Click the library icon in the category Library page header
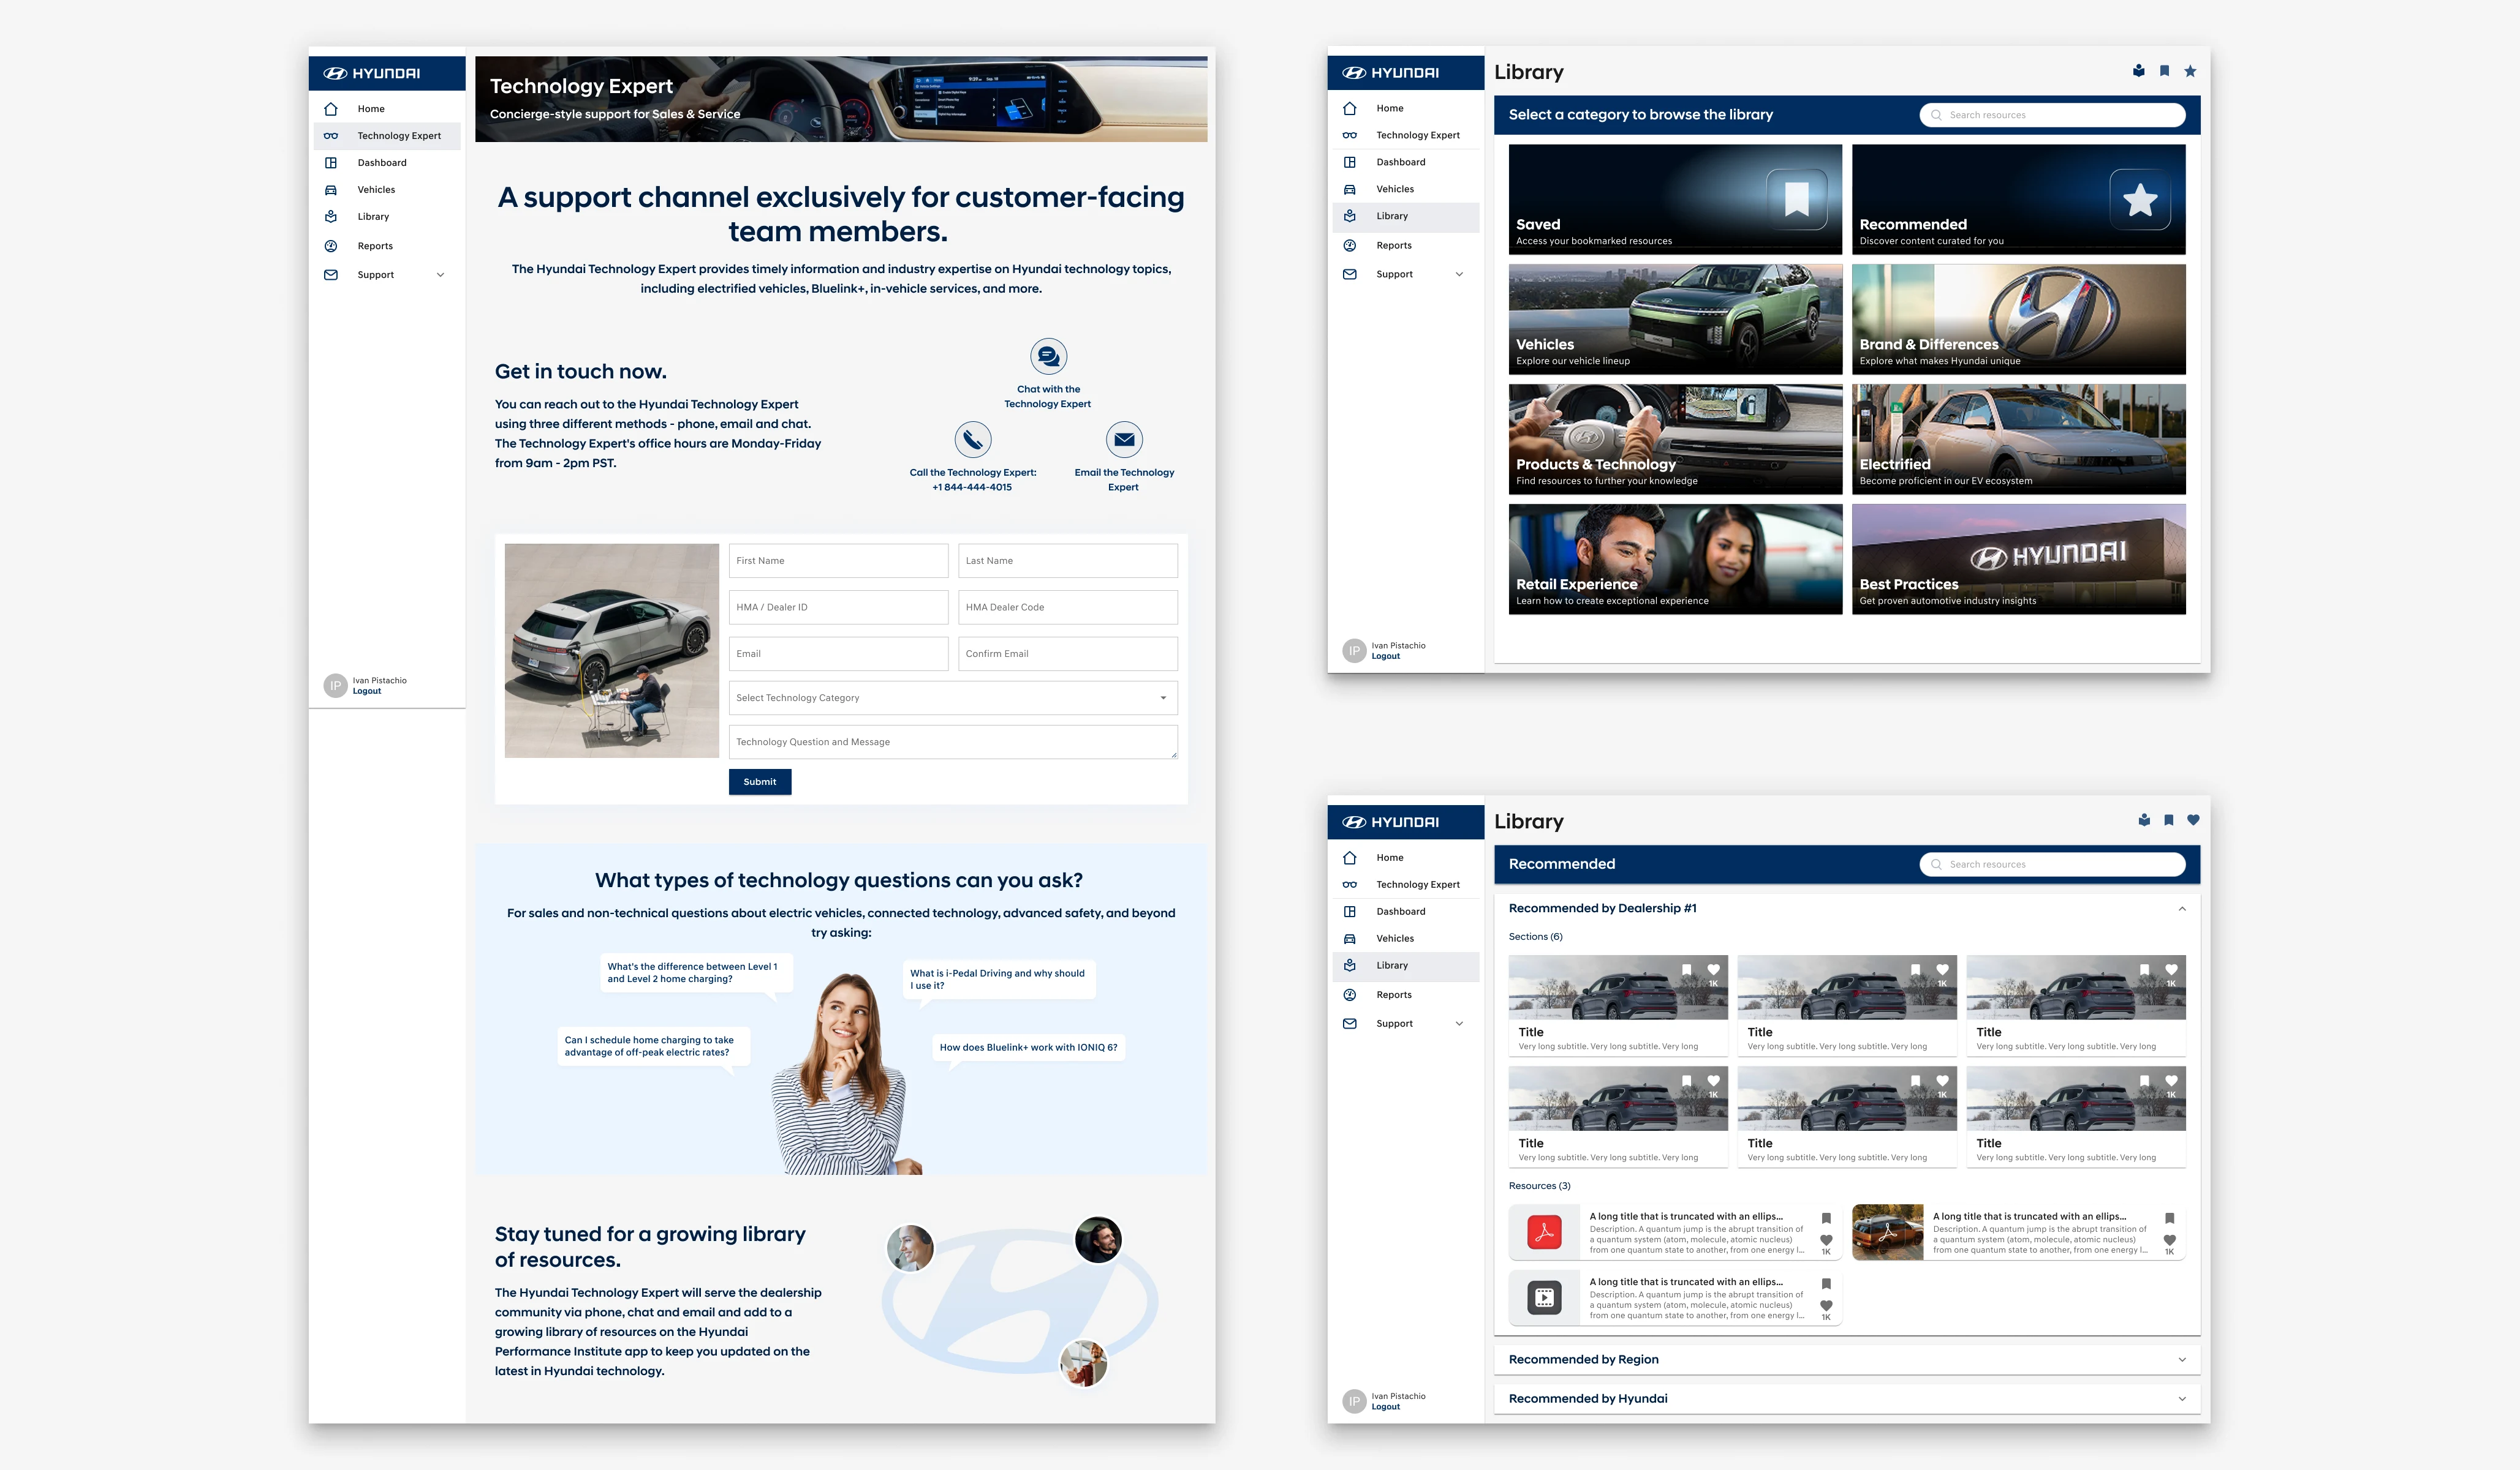 pos(2138,71)
